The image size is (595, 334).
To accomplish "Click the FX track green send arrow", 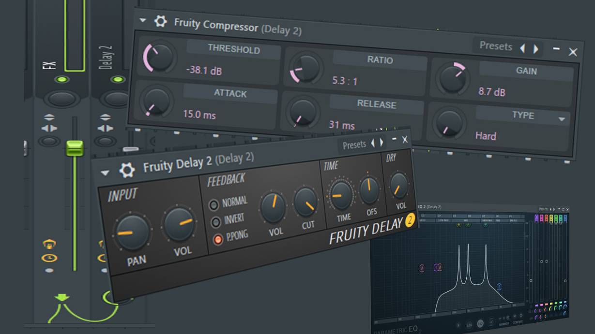I will coord(62,297).
